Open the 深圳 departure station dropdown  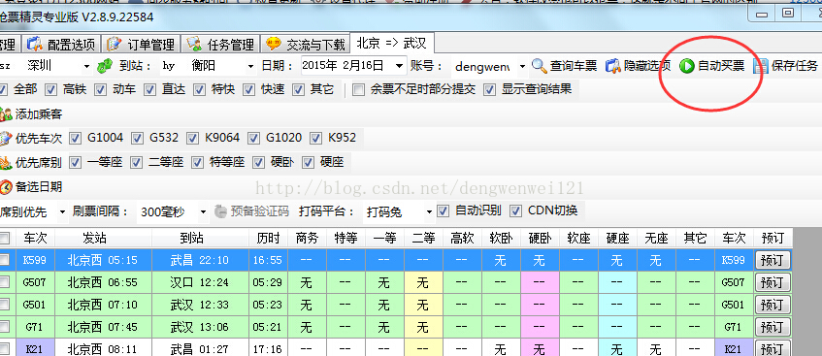coord(87,66)
